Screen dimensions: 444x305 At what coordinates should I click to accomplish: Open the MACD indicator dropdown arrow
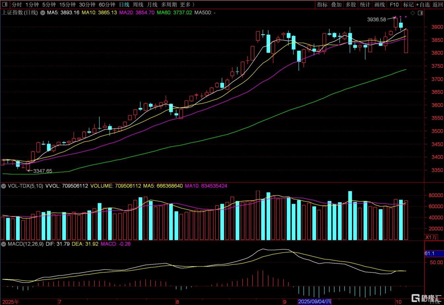click(4, 244)
